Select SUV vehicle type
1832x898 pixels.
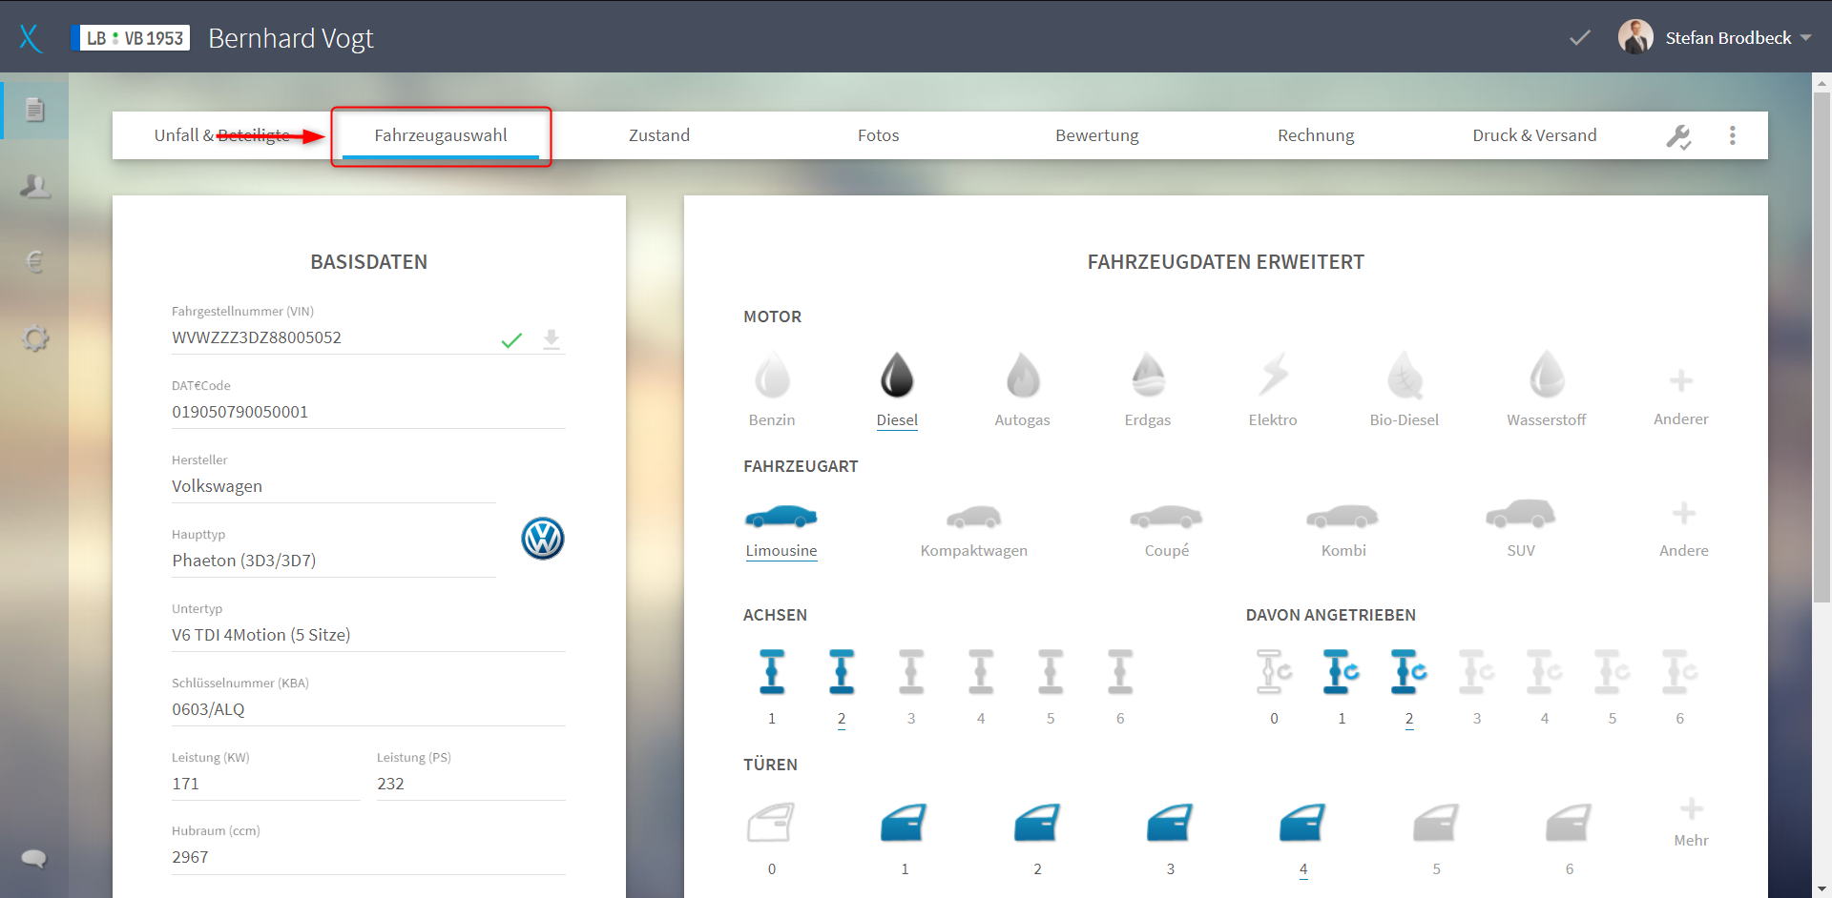[1521, 530]
